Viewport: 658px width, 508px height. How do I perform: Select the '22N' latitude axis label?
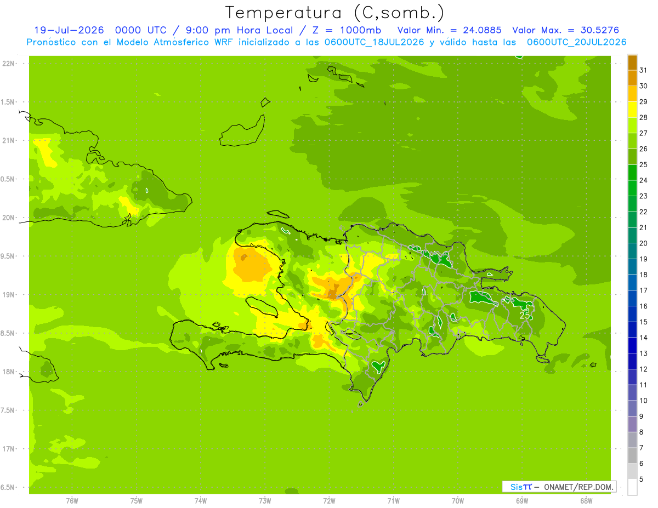pos(8,64)
